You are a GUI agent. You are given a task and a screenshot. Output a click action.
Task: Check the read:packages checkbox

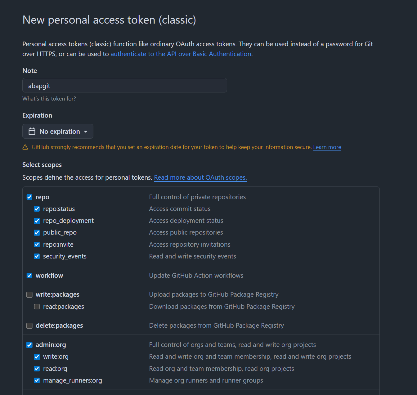tap(37, 307)
